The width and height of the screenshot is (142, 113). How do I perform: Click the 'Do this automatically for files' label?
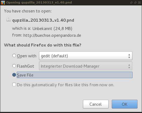(x=65, y=85)
